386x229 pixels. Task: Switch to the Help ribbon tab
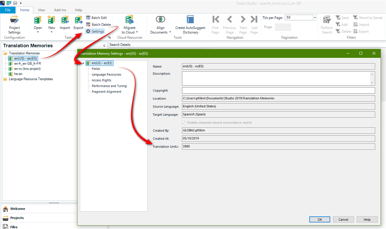click(78, 10)
